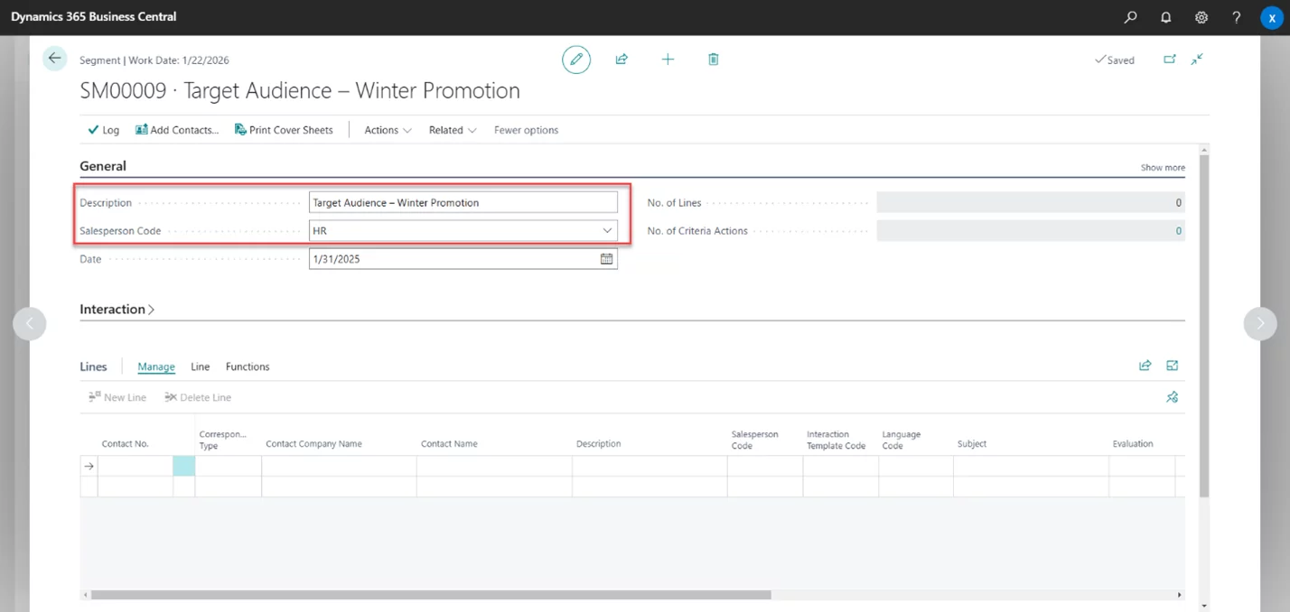Click Add Contacts button
This screenshot has width=1290, height=612.
pyautogui.click(x=177, y=130)
